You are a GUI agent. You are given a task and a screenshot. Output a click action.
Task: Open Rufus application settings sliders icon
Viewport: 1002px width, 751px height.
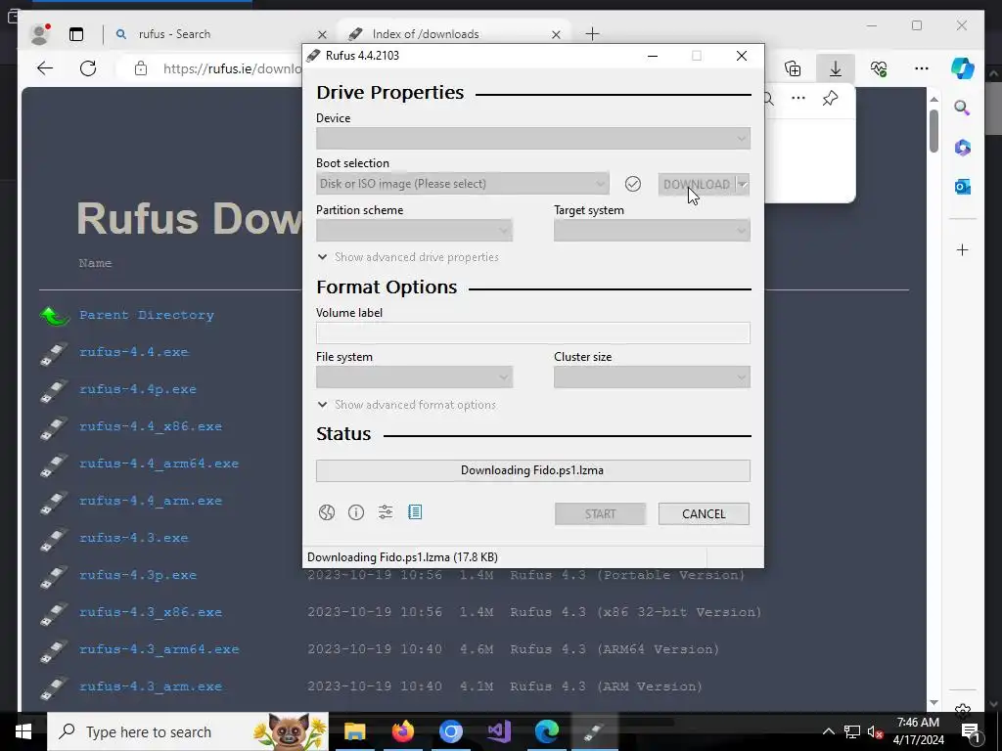386,512
